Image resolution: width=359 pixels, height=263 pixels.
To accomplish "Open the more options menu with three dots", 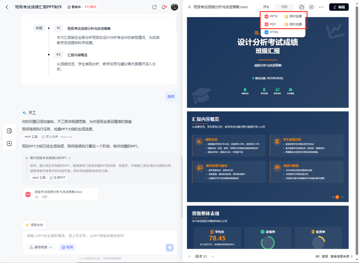I will point(321,7).
